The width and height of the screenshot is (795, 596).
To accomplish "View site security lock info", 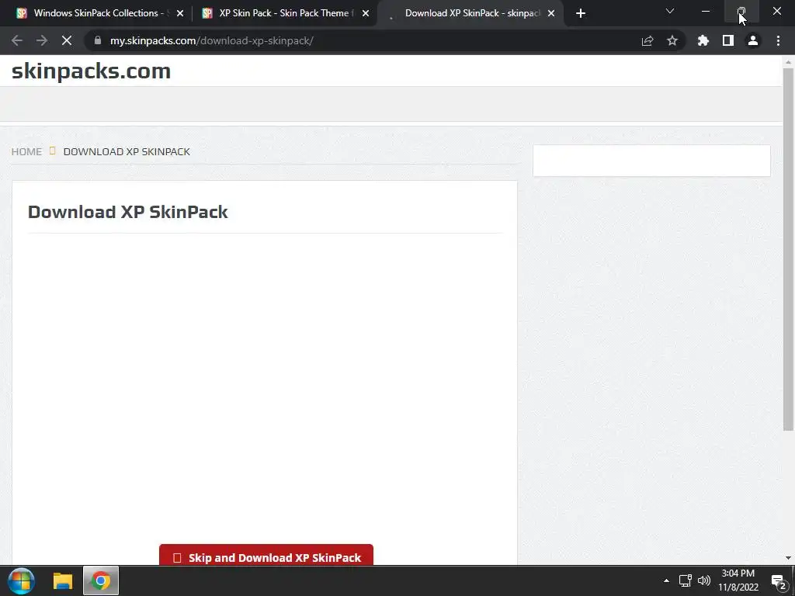I will 97,40.
